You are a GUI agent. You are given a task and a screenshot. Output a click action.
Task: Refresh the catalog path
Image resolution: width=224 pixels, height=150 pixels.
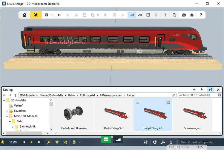174,95
